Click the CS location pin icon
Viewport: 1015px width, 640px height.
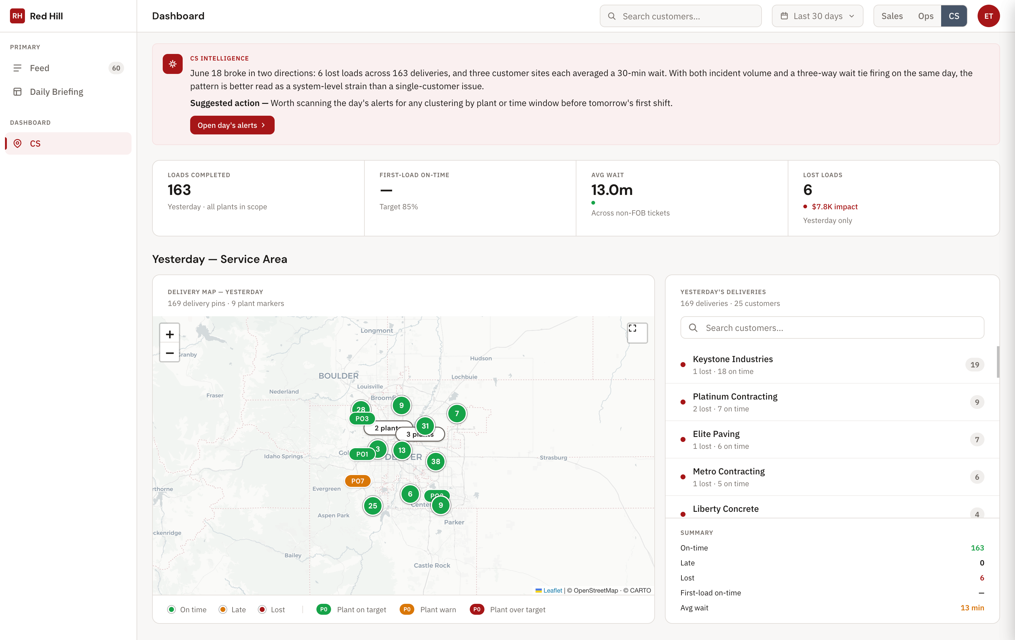(17, 143)
